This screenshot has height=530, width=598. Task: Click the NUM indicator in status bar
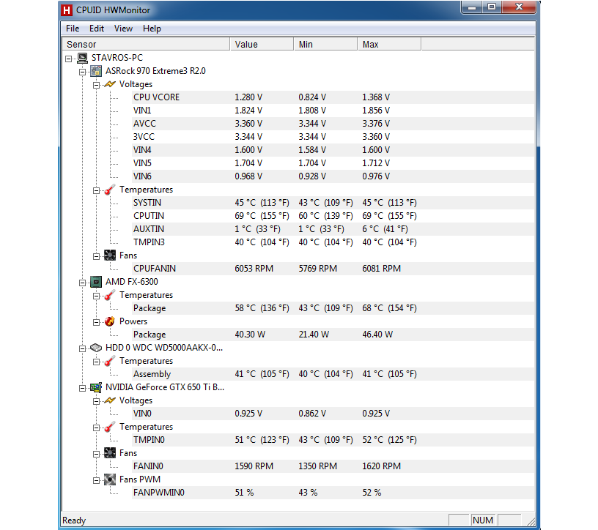click(x=483, y=520)
